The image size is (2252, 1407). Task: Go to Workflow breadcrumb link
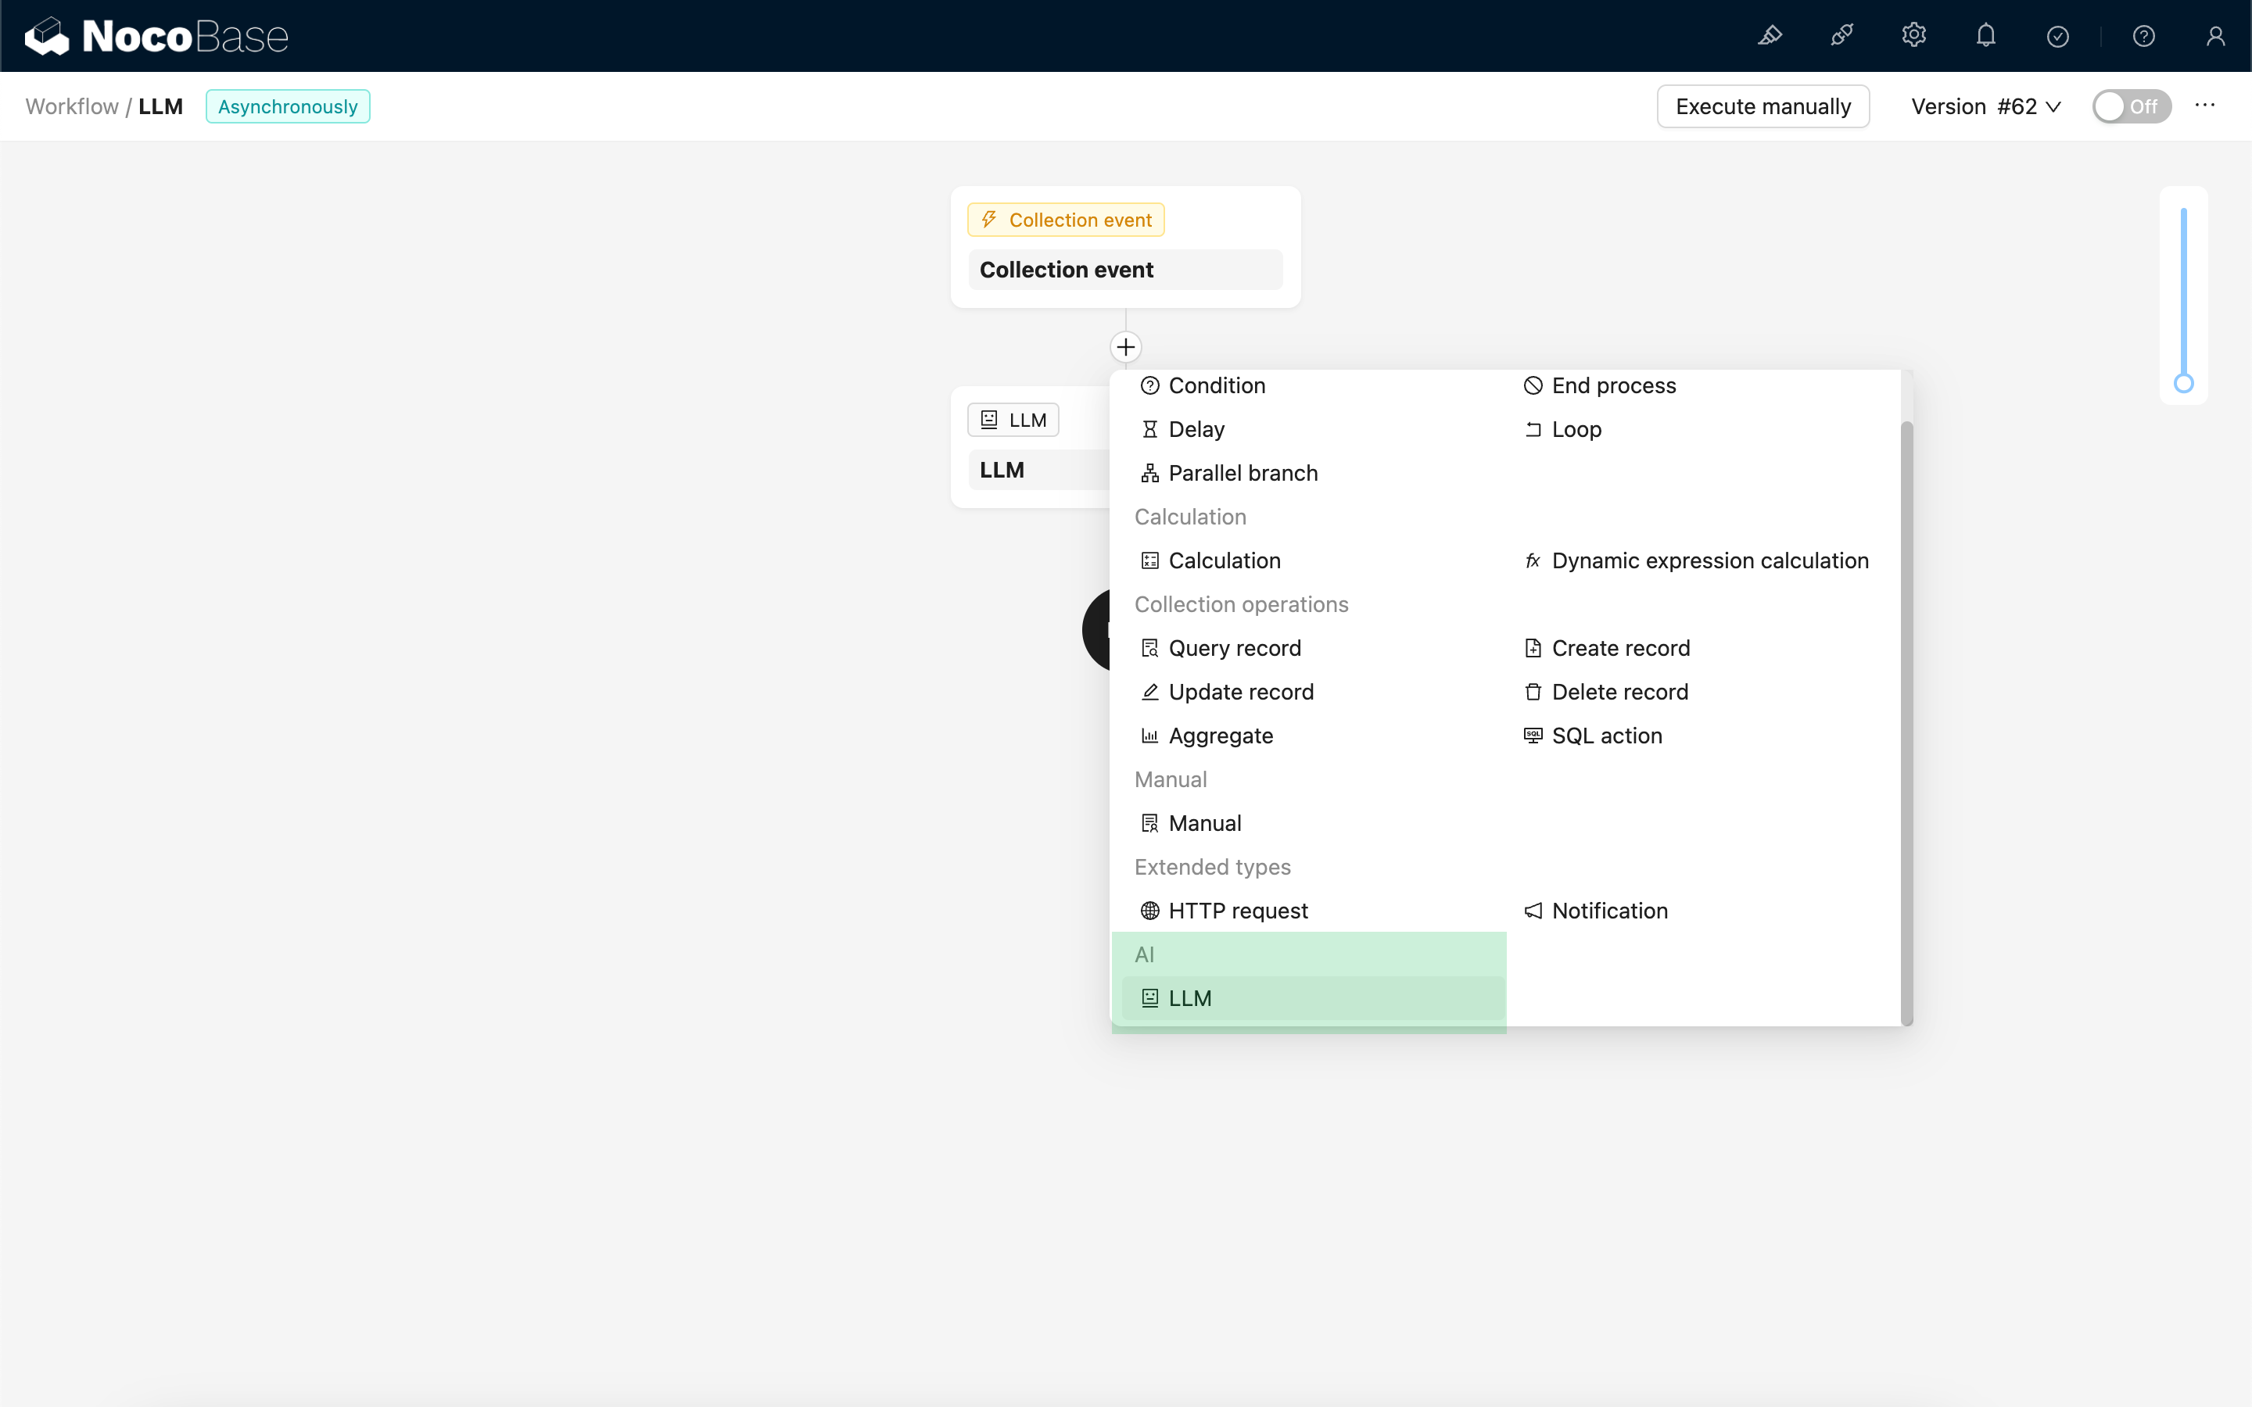(x=72, y=106)
